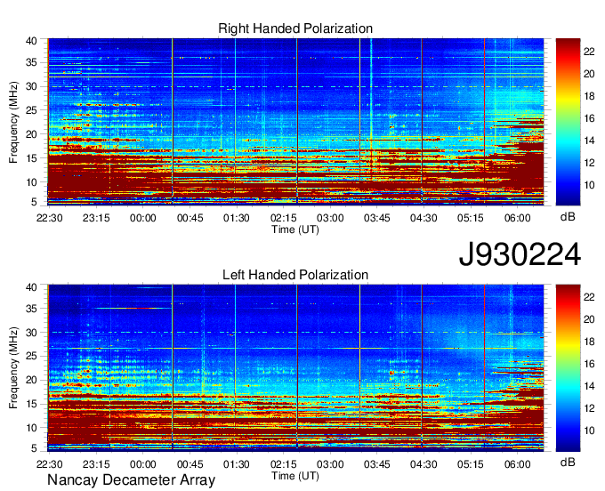Click the 23:15 tick on the Left Handed time axis
Screen dimensions: 605x491
pos(96,464)
